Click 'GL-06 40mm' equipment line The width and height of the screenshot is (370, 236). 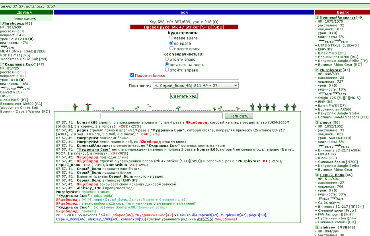click(x=329, y=203)
